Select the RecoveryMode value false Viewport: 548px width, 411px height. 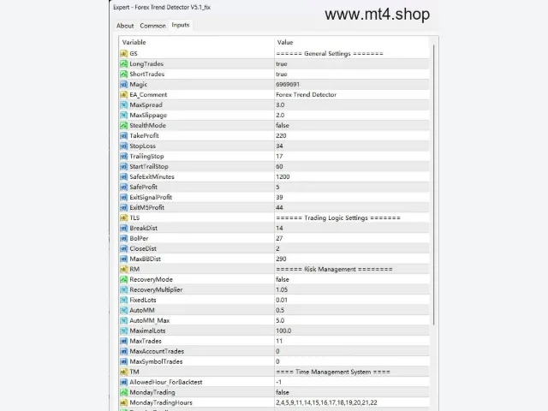[283, 279]
